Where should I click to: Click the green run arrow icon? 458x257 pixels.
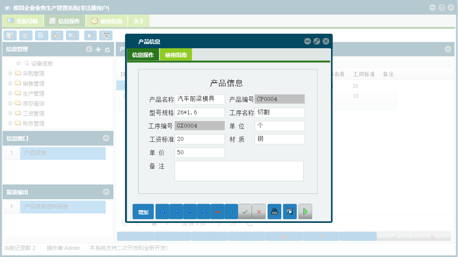point(305,211)
